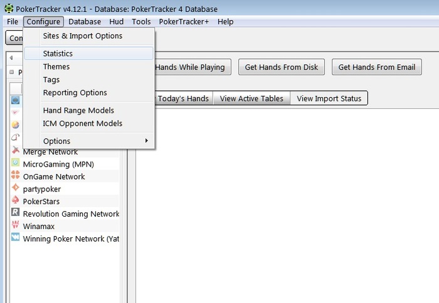Image resolution: width=439 pixels, height=303 pixels.
Task: Switch to Today's Hands tab
Action: [x=184, y=98]
